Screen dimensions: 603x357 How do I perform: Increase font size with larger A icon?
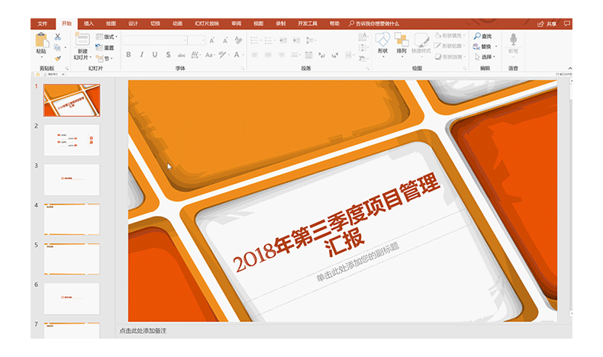click(x=212, y=40)
